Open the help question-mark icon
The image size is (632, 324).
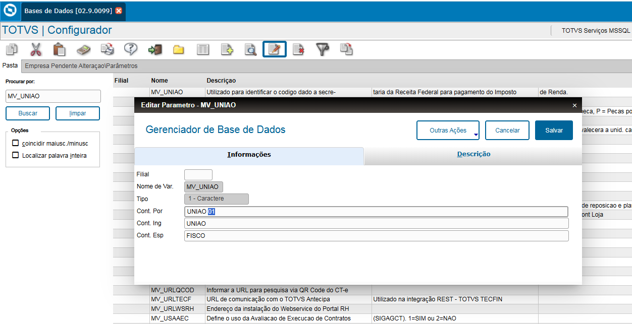tap(131, 49)
